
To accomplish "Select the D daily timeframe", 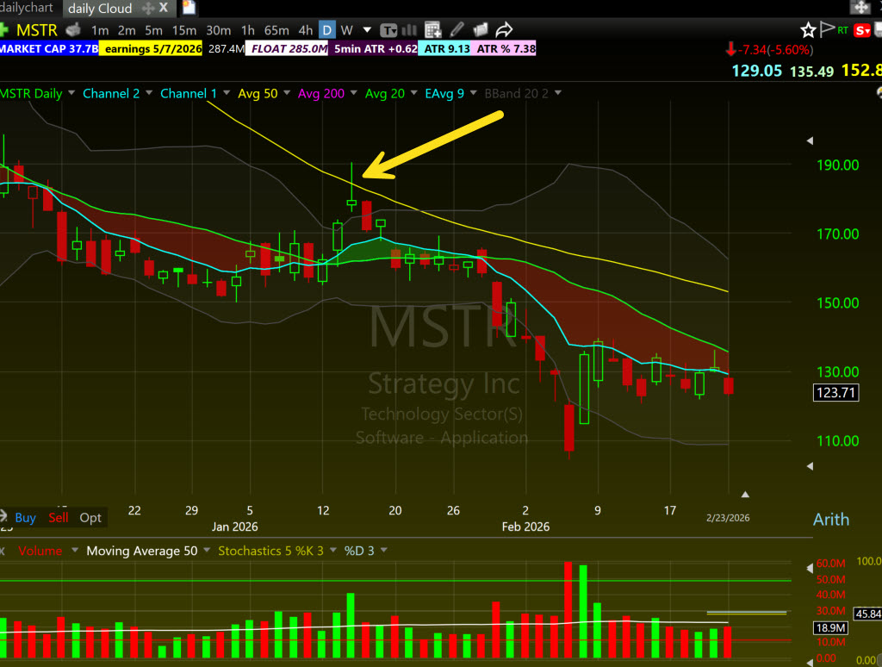I will (x=326, y=30).
